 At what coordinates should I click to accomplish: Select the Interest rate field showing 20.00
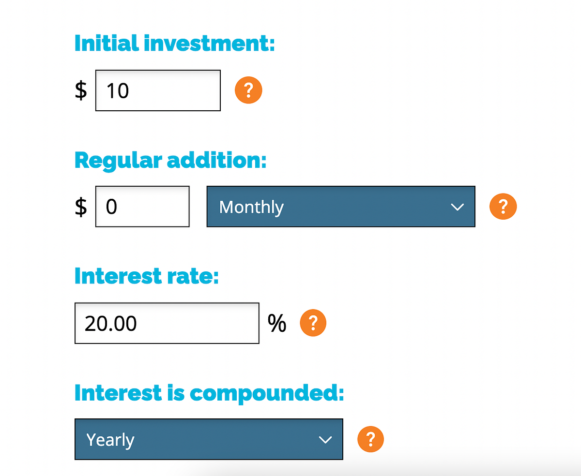pyautogui.click(x=167, y=323)
